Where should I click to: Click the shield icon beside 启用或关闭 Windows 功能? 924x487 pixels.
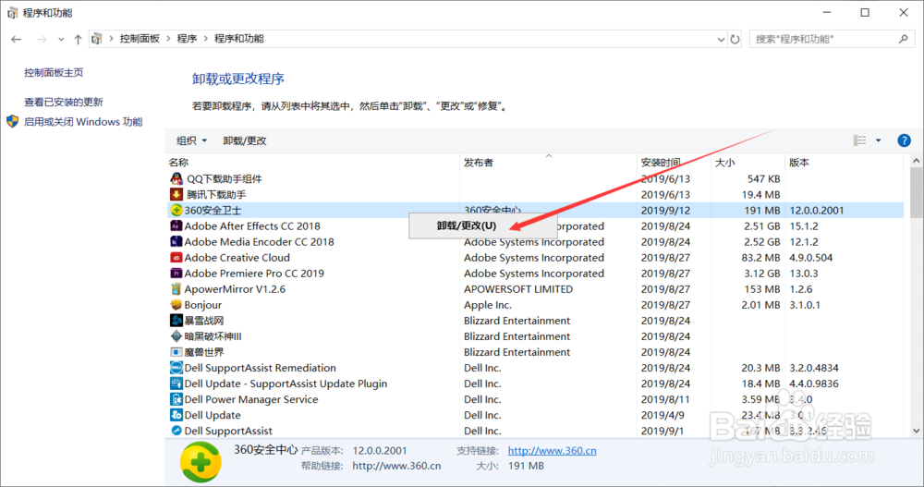[12, 121]
